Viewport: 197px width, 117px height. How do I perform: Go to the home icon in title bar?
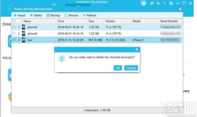pyautogui.click(x=158, y=3)
